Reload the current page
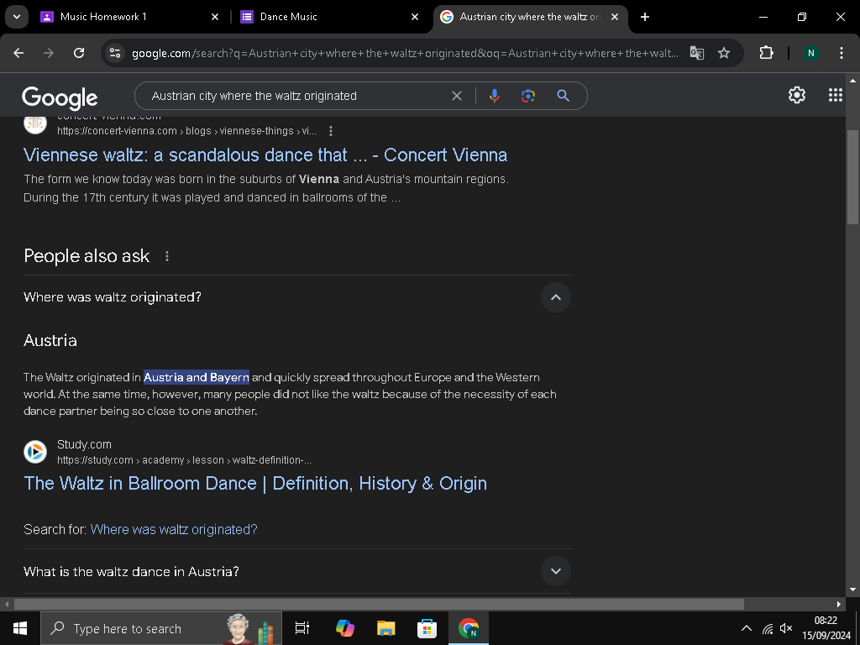This screenshot has height=645, width=860. 79,53
